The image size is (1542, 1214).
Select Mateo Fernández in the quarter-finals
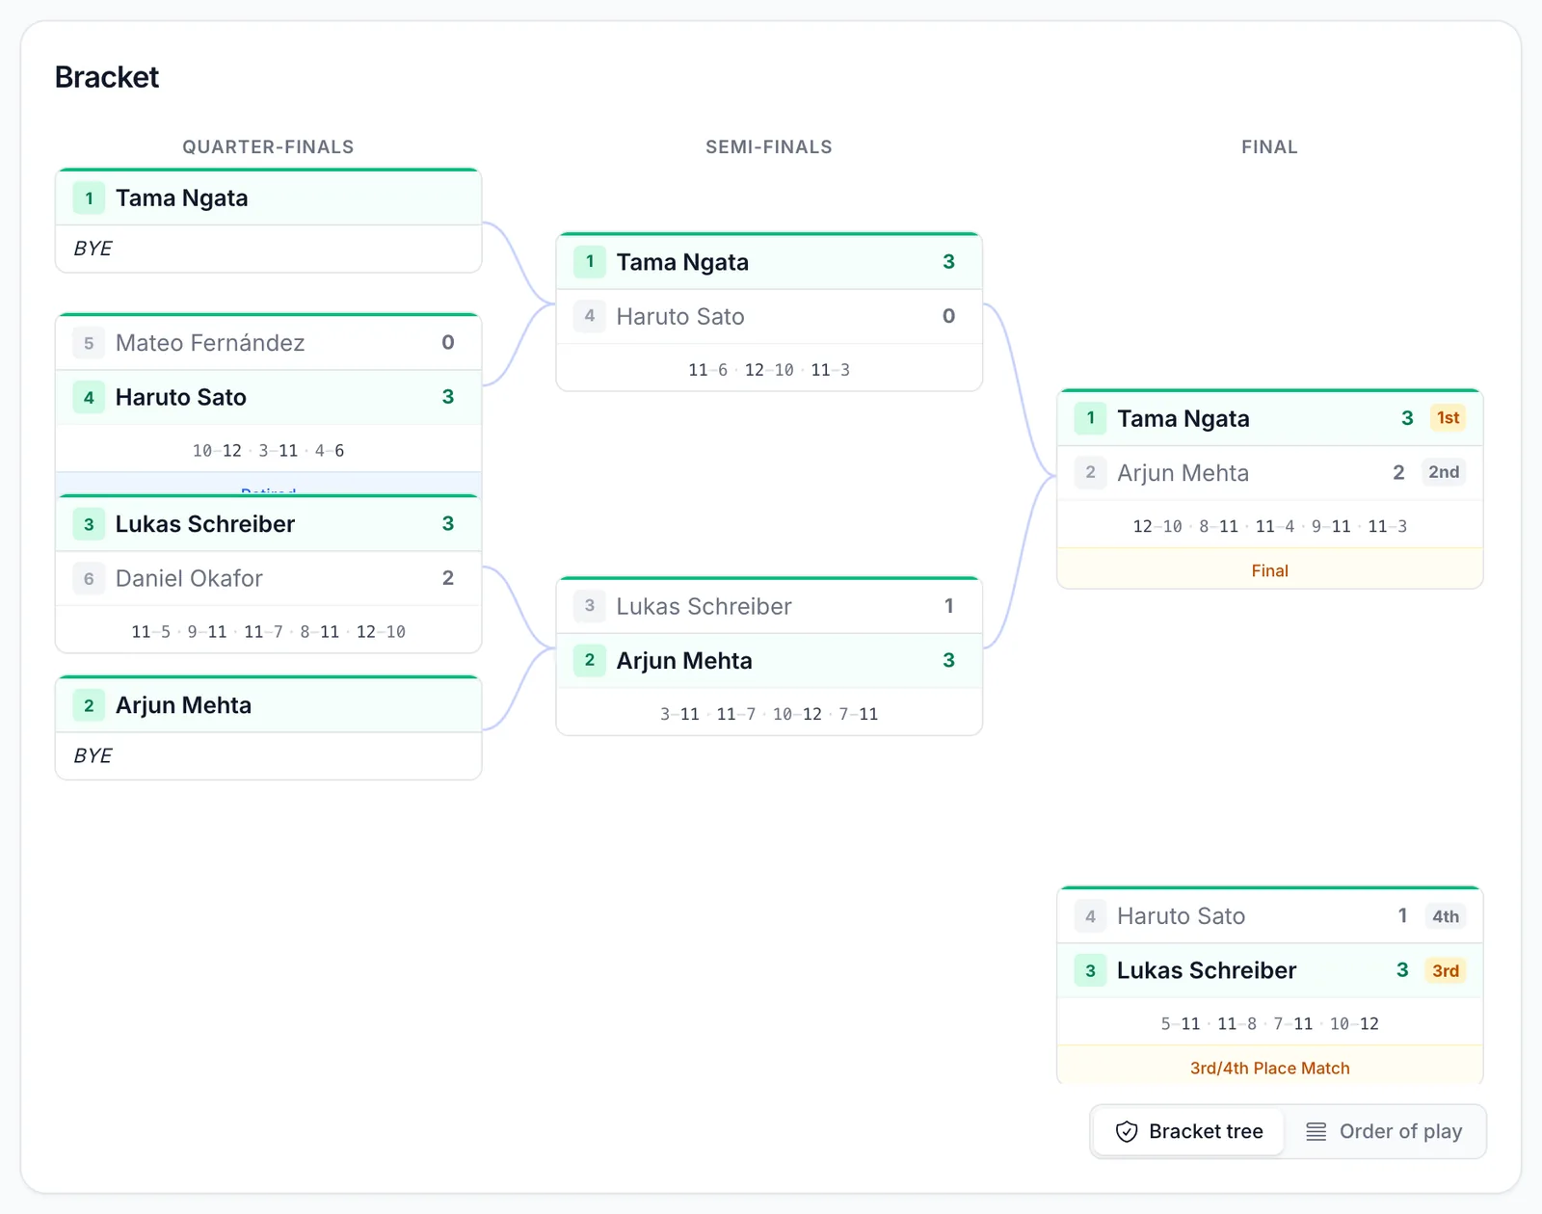269,343
